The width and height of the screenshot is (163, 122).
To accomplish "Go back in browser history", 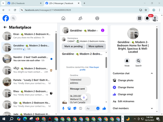I will point(4,10).
